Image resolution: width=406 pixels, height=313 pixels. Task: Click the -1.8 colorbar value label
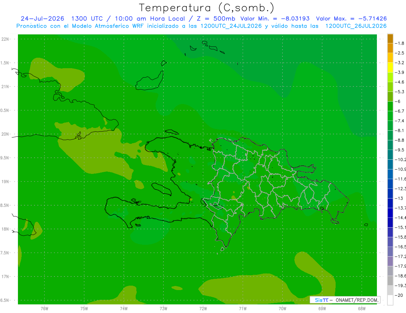pos(400,43)
